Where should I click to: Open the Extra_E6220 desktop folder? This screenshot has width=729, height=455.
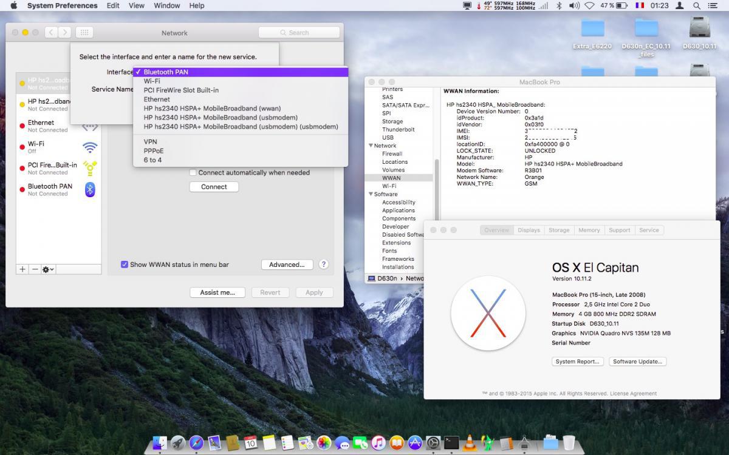point(592,34)
